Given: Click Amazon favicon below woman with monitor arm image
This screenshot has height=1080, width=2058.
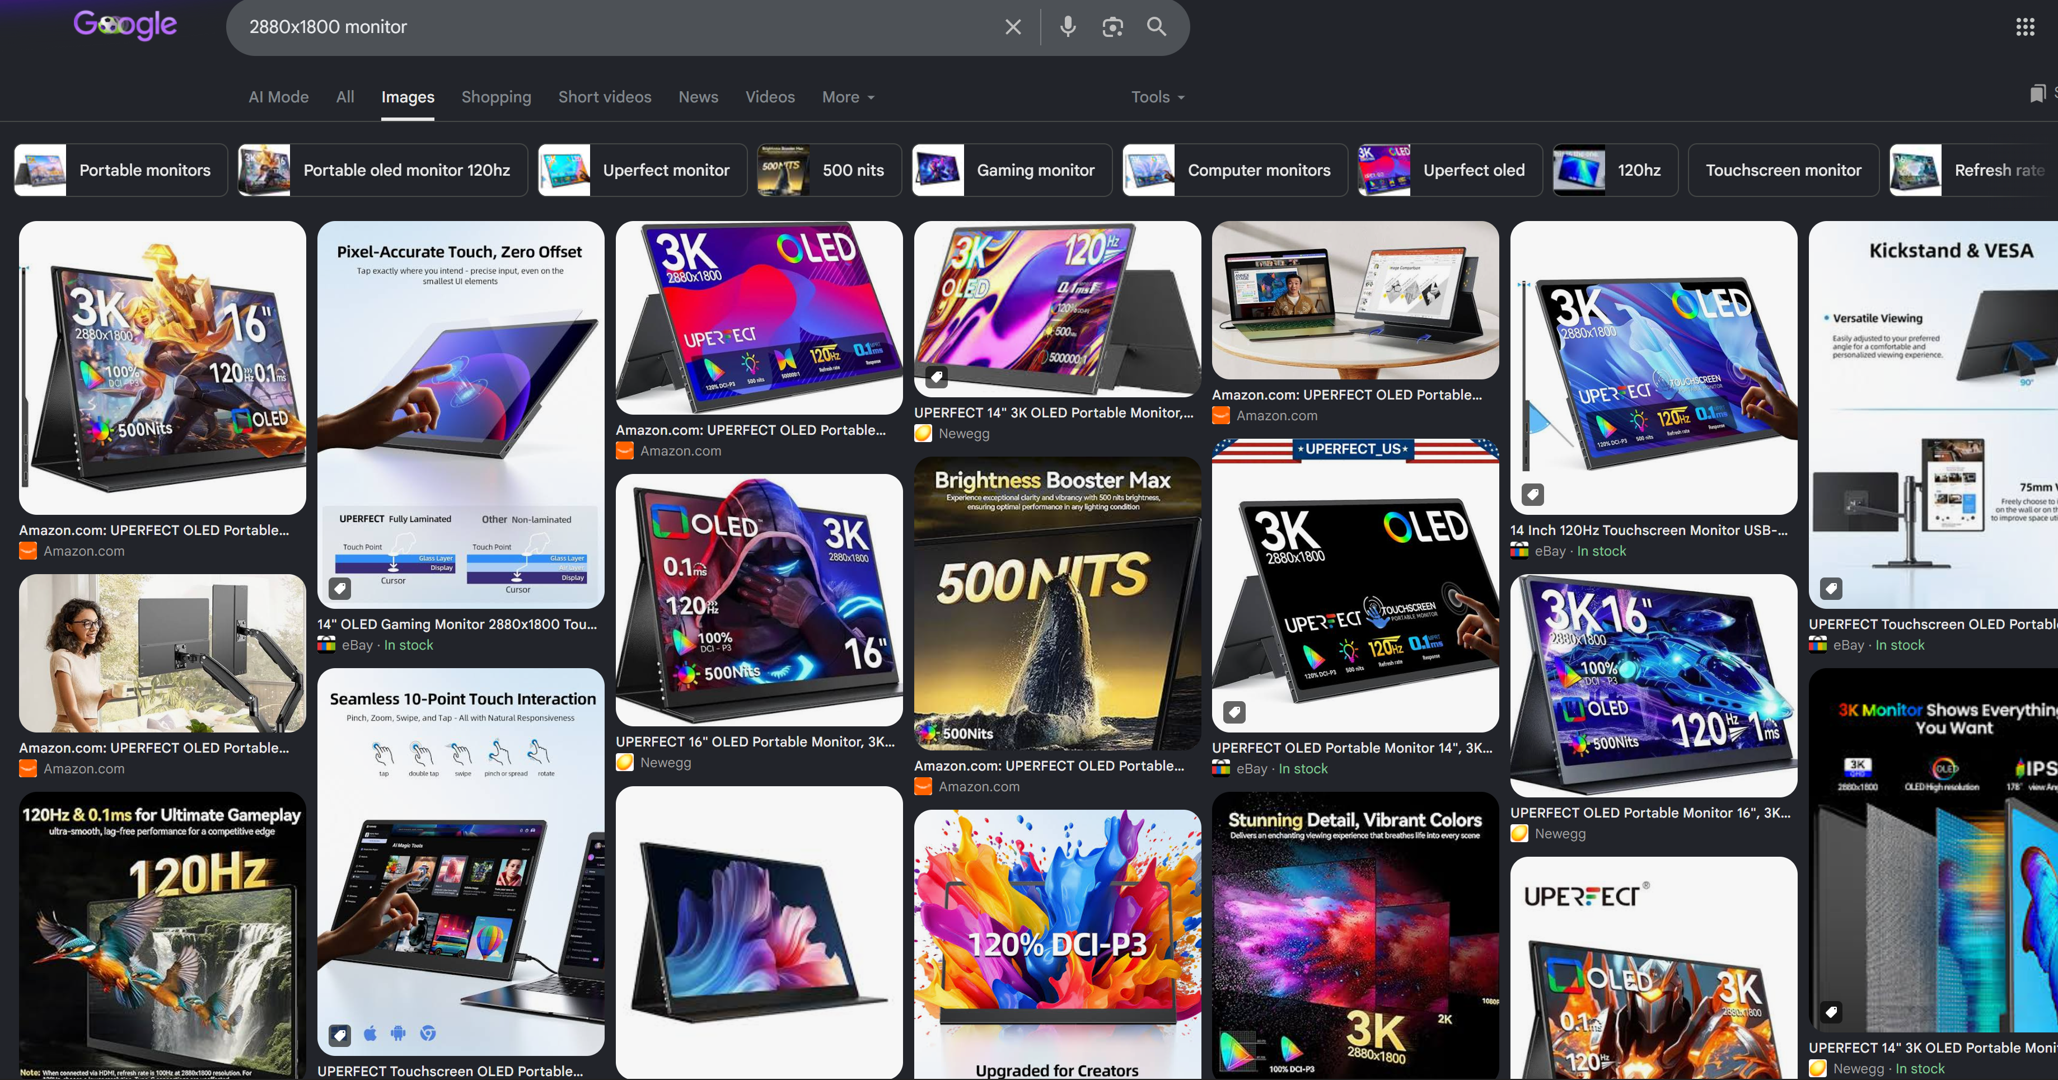Looking at the screenshot, I should (28, 769).
